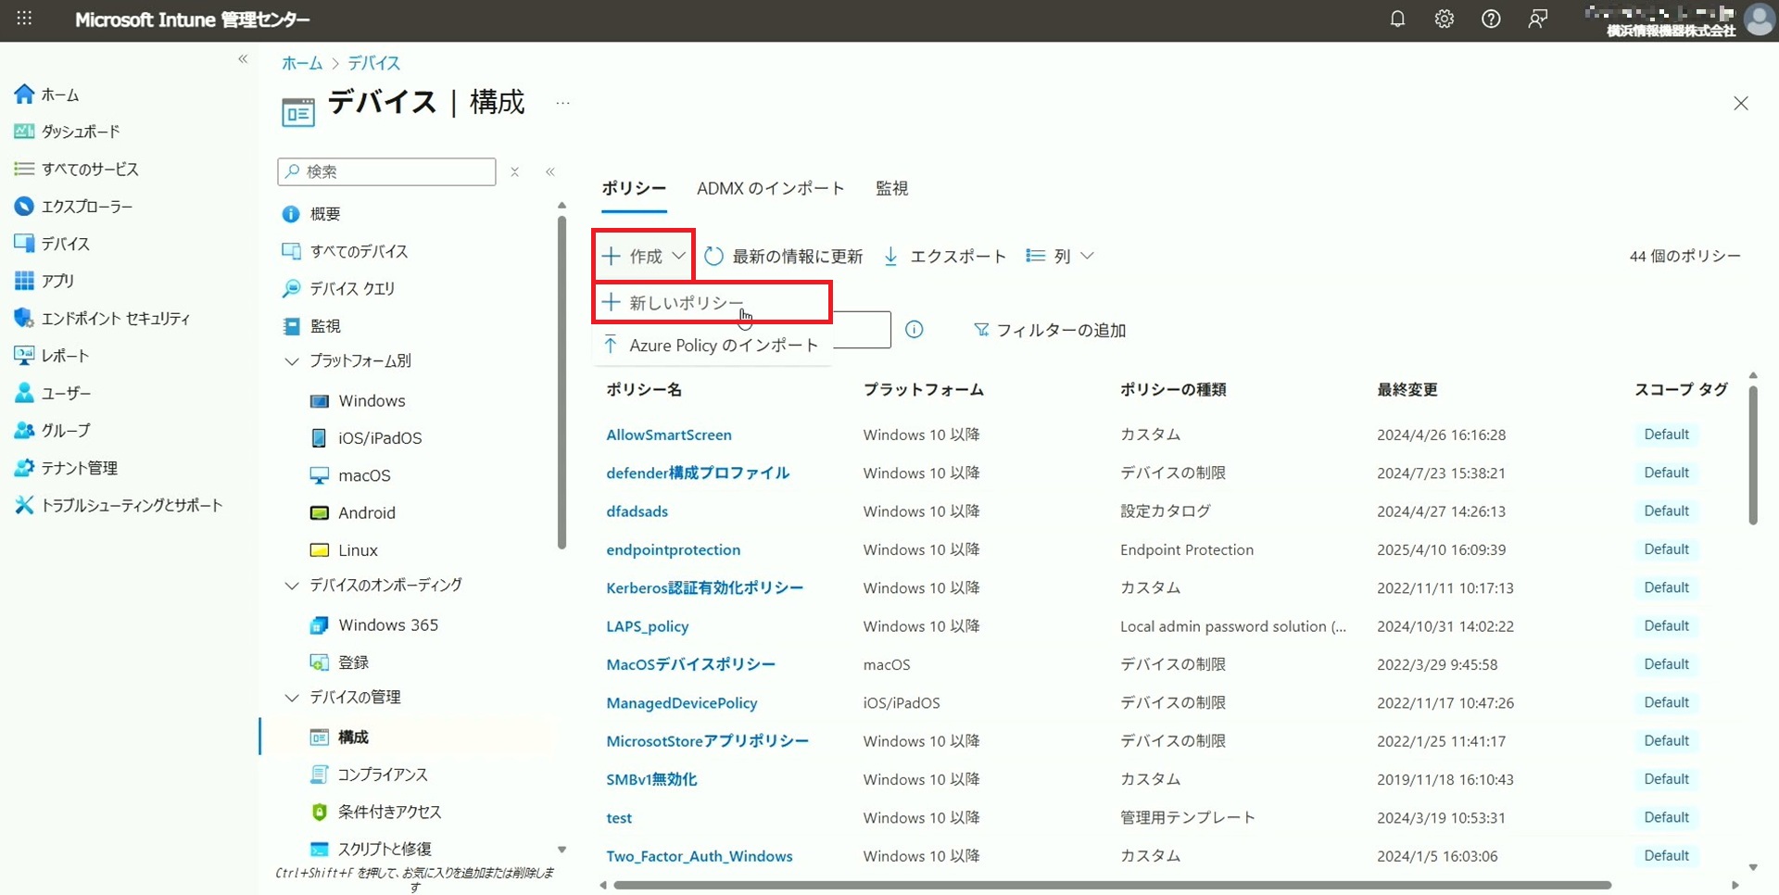This screenshot has height=895, width=1779.
Task: Collapse the left navigation with double chevron
Action: pyautogui.click(x=243, y=59)
